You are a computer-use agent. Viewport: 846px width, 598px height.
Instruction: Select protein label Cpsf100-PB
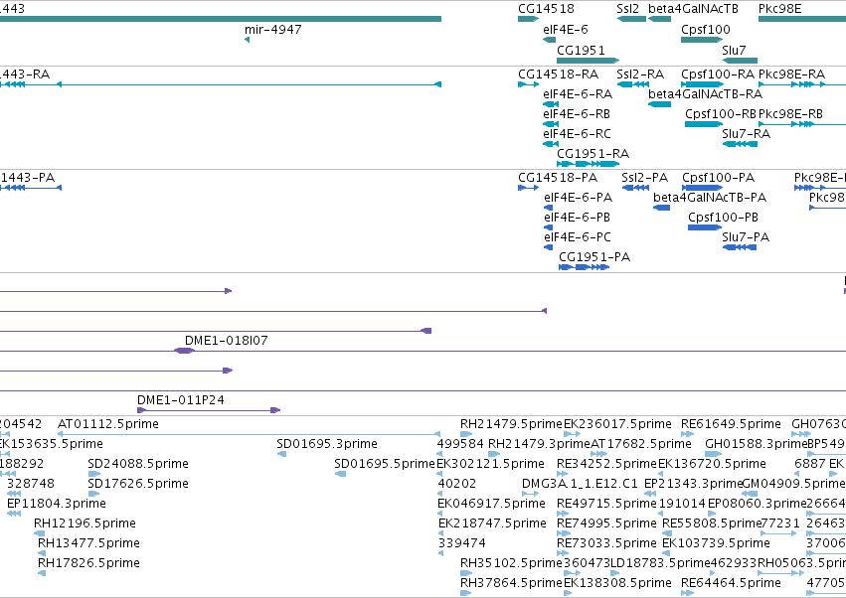click(x=723, y=218)
